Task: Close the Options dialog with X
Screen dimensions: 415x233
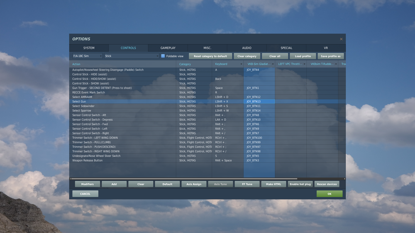Action: 341,39
